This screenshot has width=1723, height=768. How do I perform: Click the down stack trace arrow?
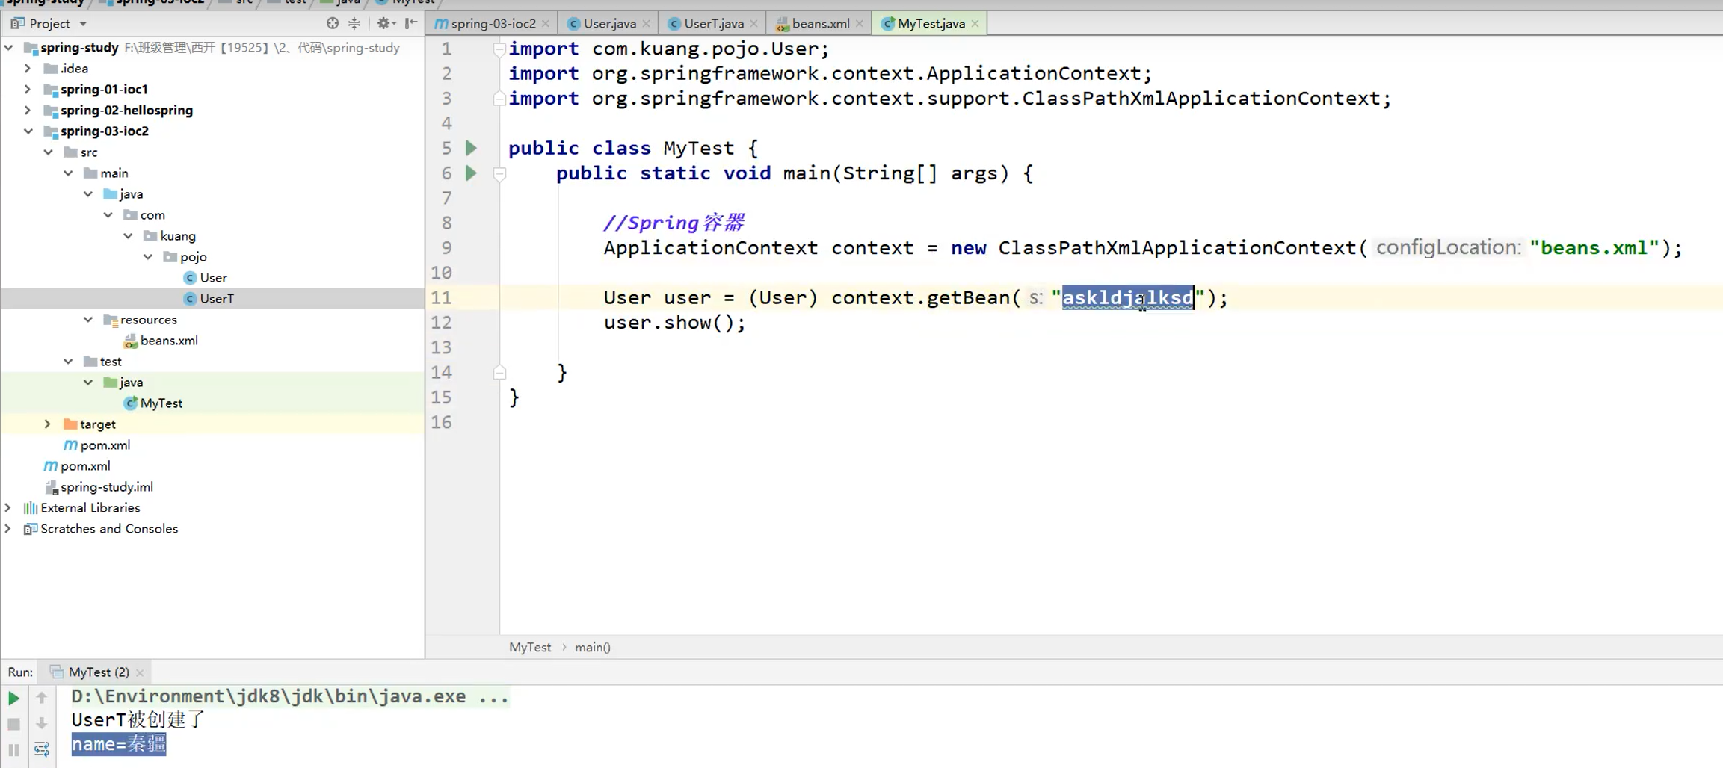42,724
